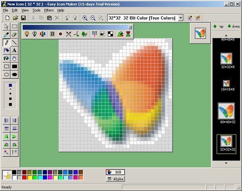Select the Pencil tool
This screenshot has width=242, height=191.
(x=6, y=43)
